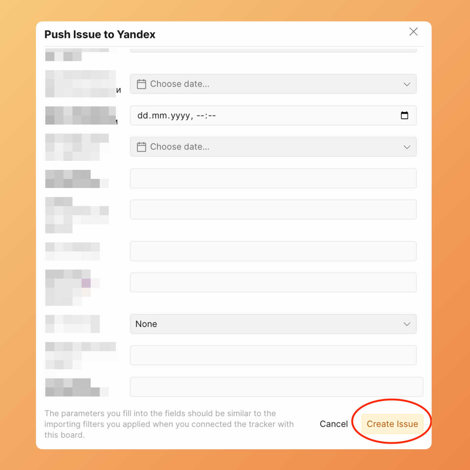Screen dimensions: 470x470
Task: Expand the lower Choose date chevron
Action: tap(407, 147)
